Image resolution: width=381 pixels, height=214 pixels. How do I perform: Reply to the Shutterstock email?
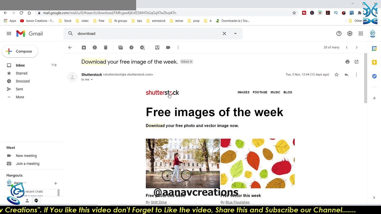tap(346, 75)
